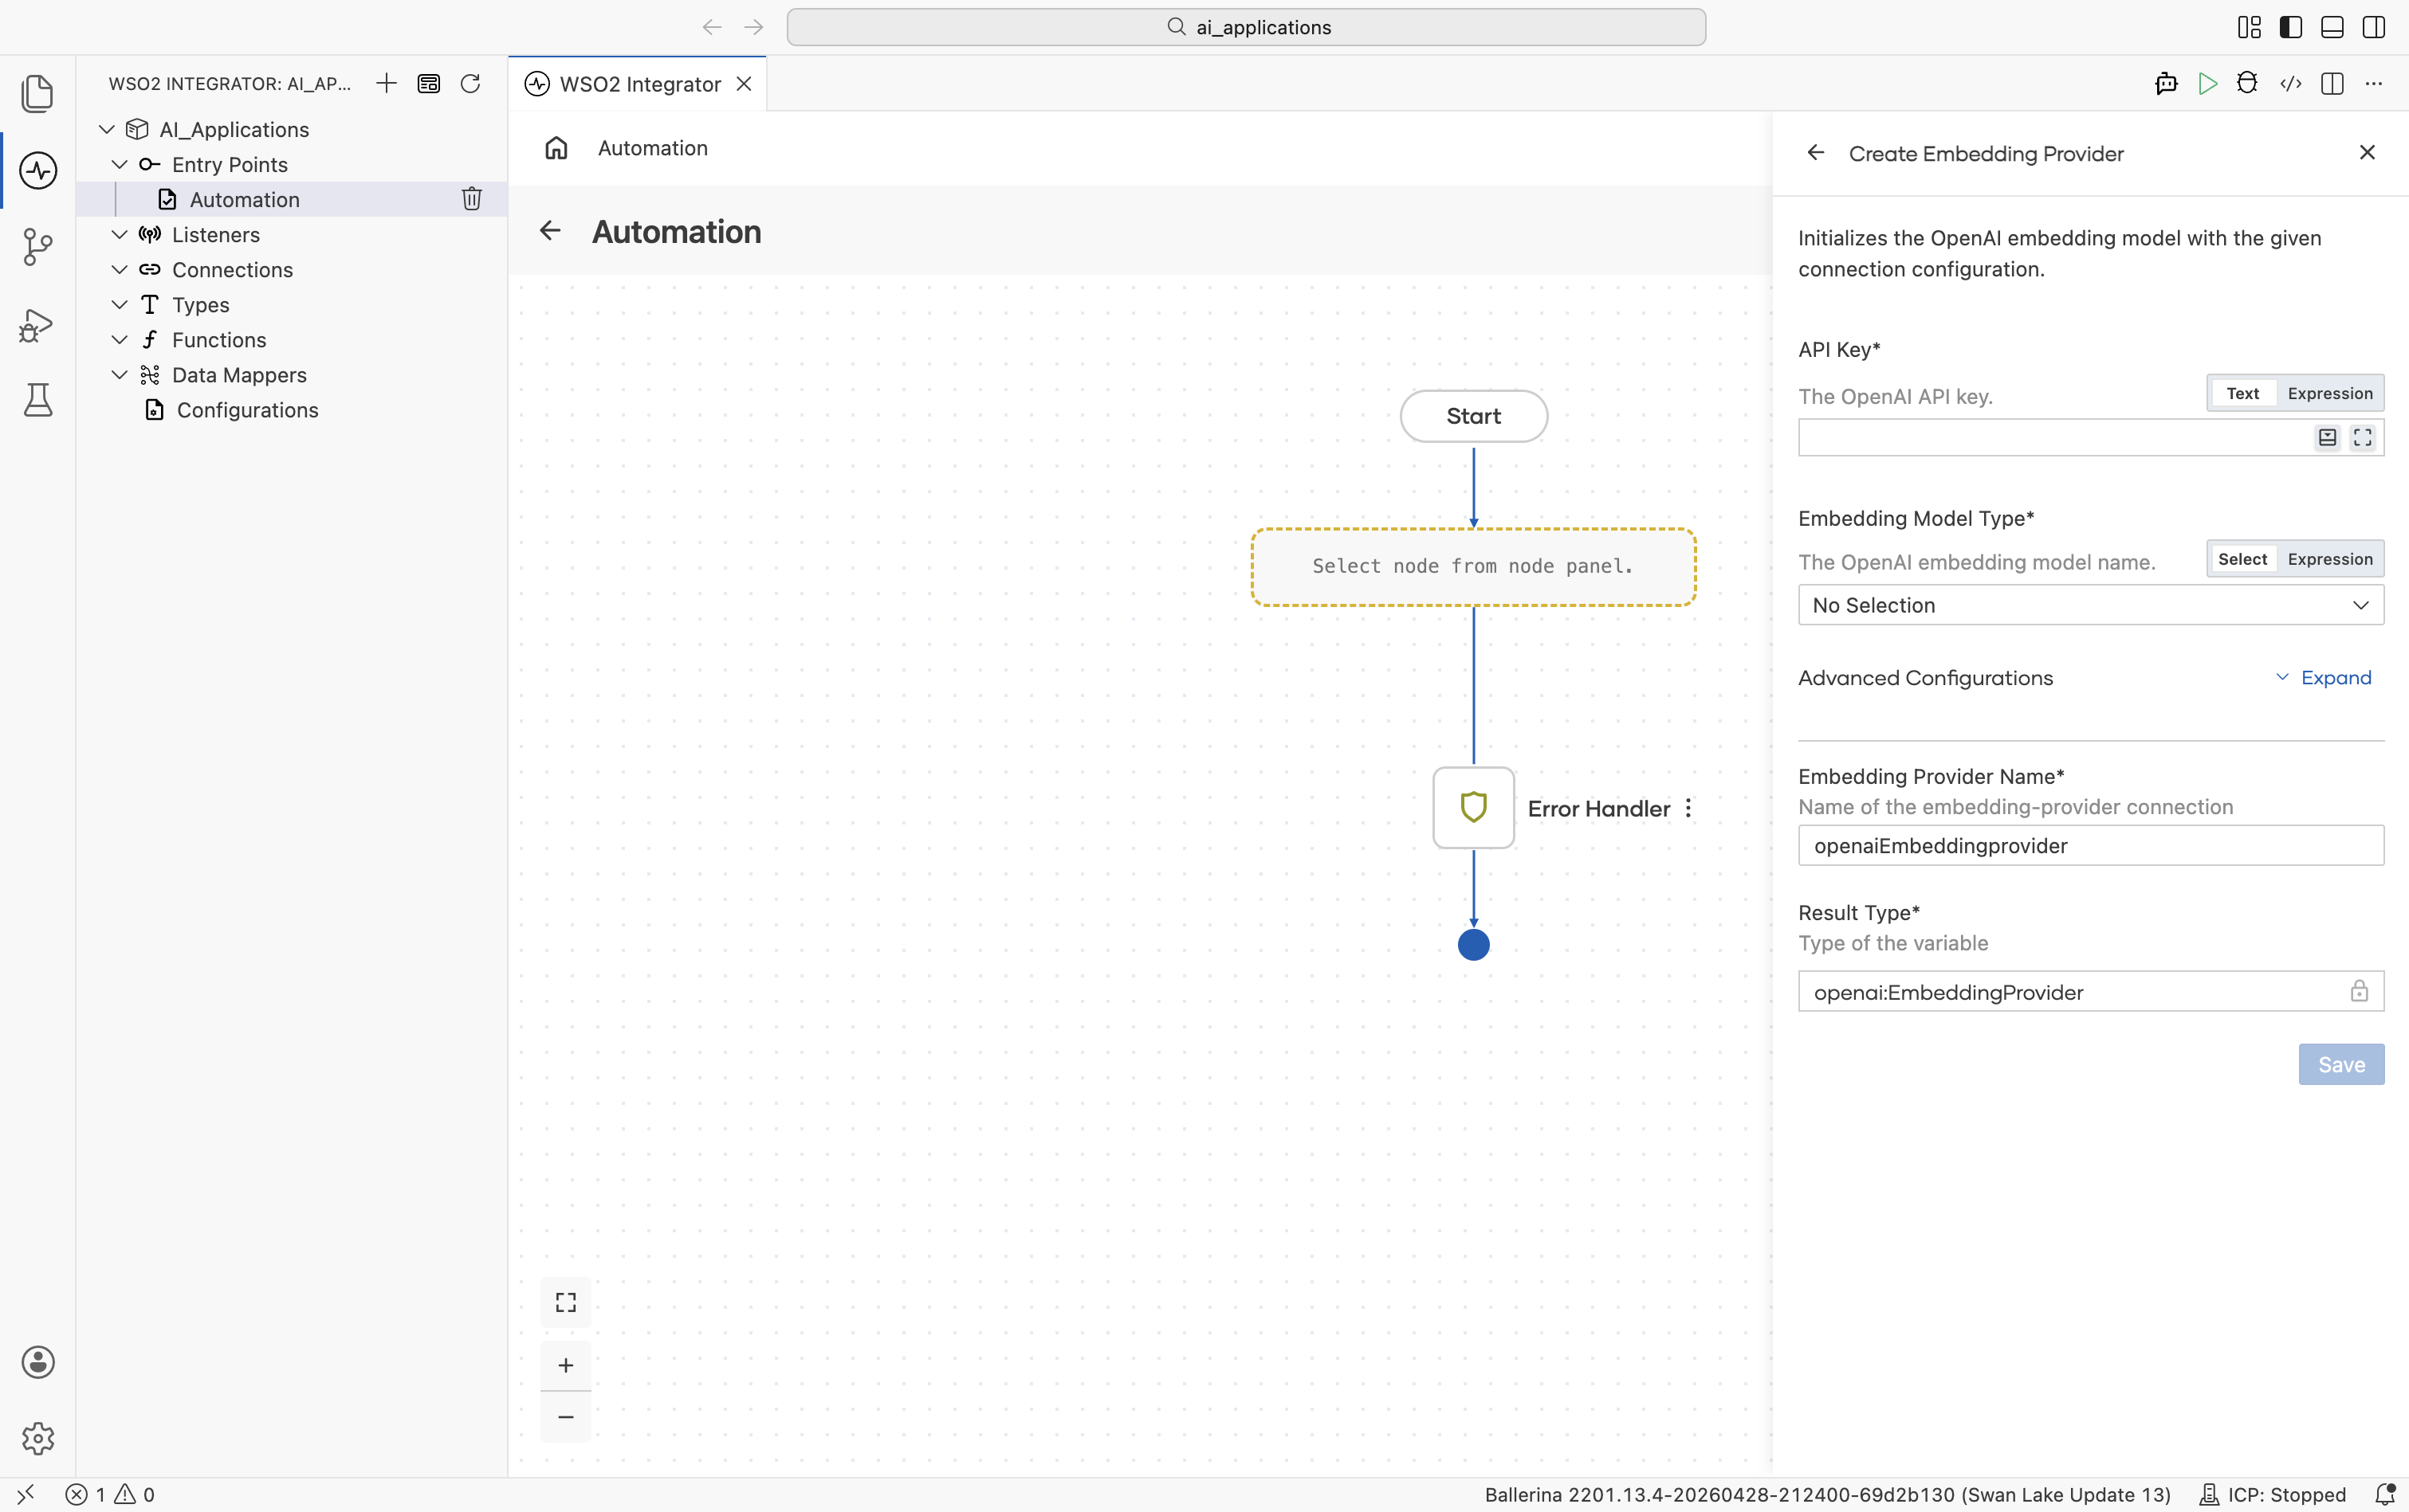Save the embedding provider
Image resolution: width=2409 pixels, height=1512 pixels.
(2341, 1064)
